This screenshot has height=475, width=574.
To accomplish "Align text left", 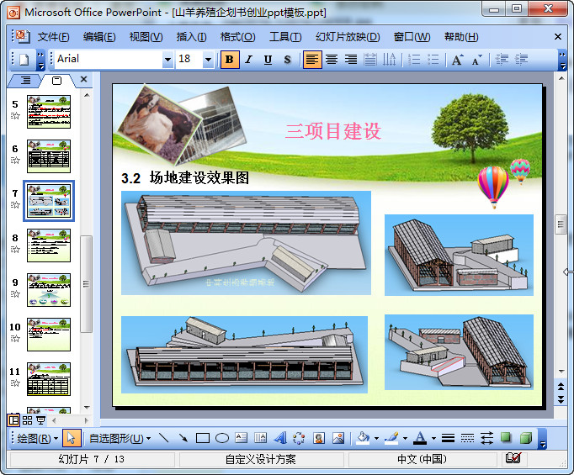I will click(x=312, y=59).
